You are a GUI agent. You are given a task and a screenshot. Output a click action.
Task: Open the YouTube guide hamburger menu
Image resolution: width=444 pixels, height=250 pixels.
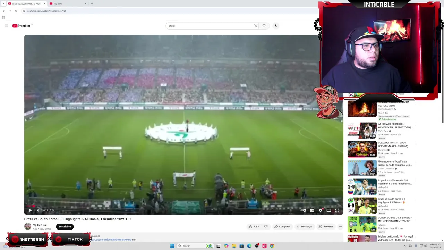6,26
